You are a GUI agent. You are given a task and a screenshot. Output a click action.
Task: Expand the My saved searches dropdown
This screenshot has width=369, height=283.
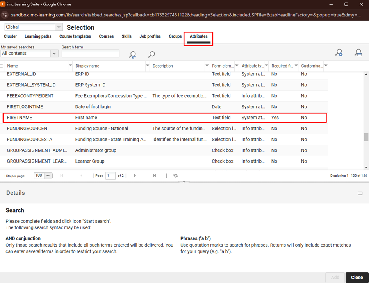coord(54,54)
